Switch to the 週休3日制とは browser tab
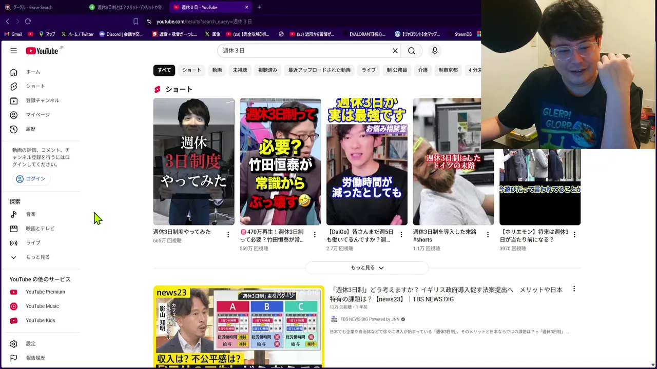This screenshot has height=369, width=657. click(x=126, y=7)
